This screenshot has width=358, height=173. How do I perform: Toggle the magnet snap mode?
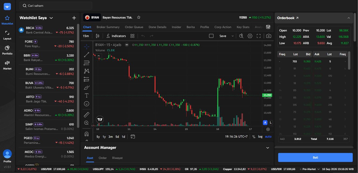(x=87, y=134)
